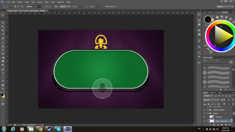235x132 pixels.
Task: Hide the Cards and Chips group
Action: [205, 110]
